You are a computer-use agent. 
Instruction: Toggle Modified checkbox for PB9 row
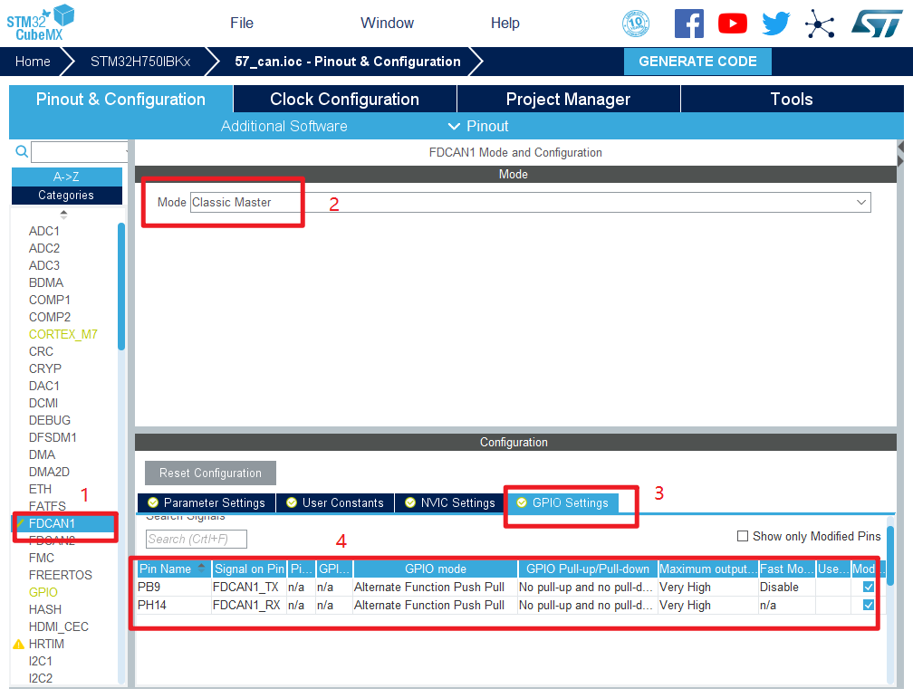869,587
